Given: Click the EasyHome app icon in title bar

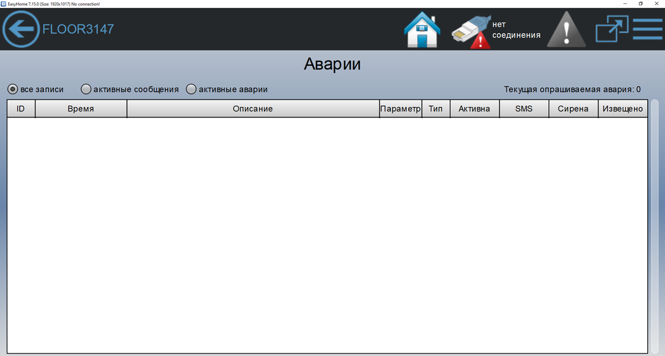Looking at the screenshot, I should [3, 4].
